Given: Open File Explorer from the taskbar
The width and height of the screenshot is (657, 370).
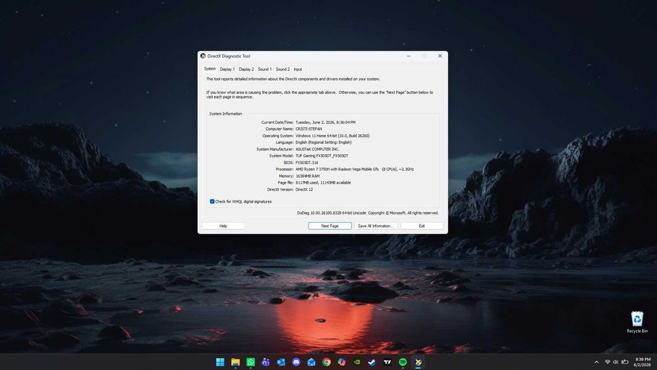Looking at the screenshot, I should coord(235,362).
